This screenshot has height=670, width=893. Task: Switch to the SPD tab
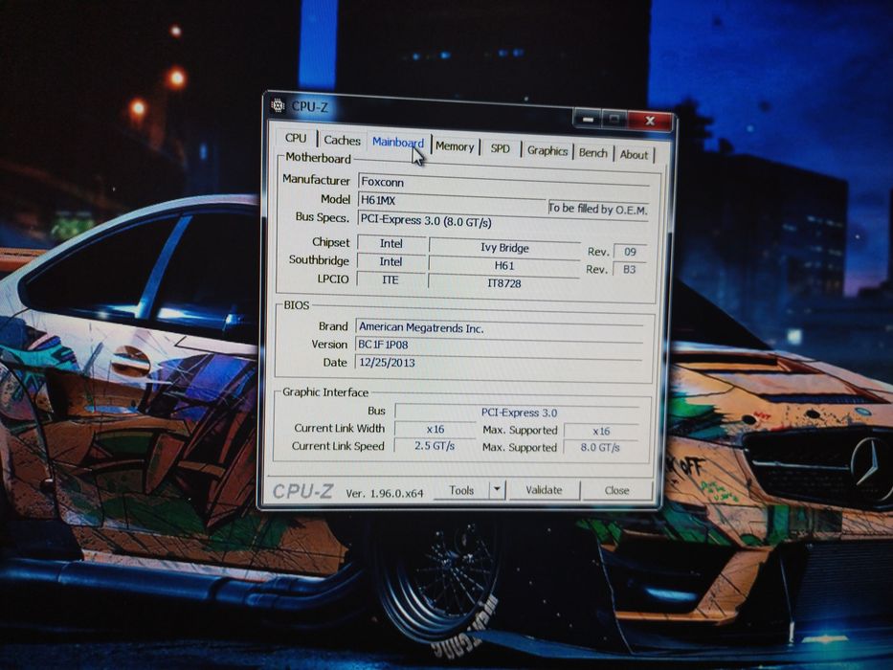coord(500,148)
